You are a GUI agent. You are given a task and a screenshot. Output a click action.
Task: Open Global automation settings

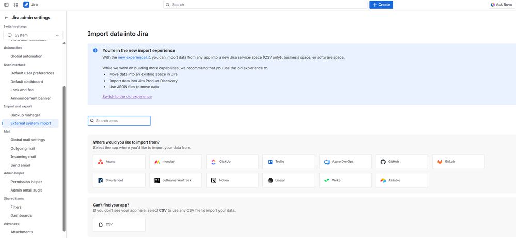click(x=26, y=56)
